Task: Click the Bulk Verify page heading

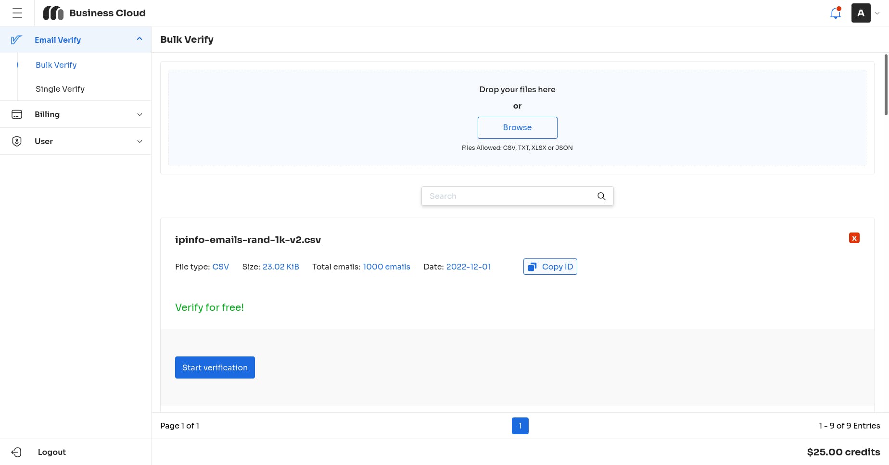Action: [187, 39]
